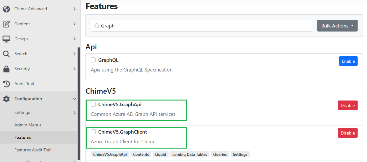Open the Bulk Actions dropdown
Viewport: 367px width, 162px height.
click(x=337, y=26)
